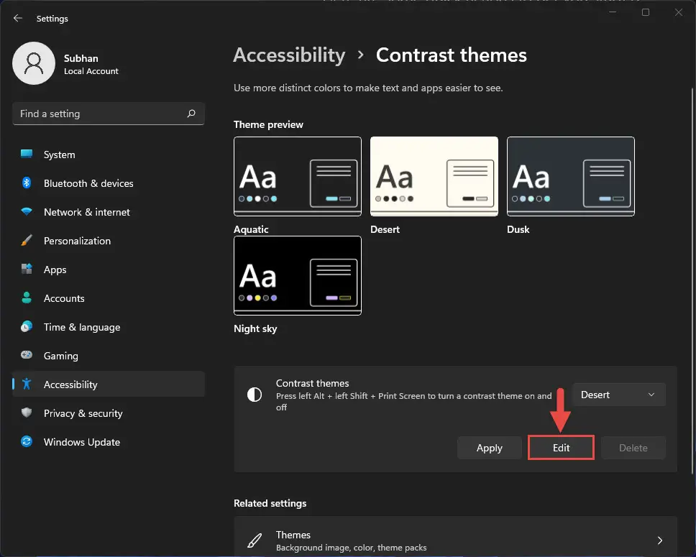
Task: Click the search magnifier icon
Action: point(191,114)
